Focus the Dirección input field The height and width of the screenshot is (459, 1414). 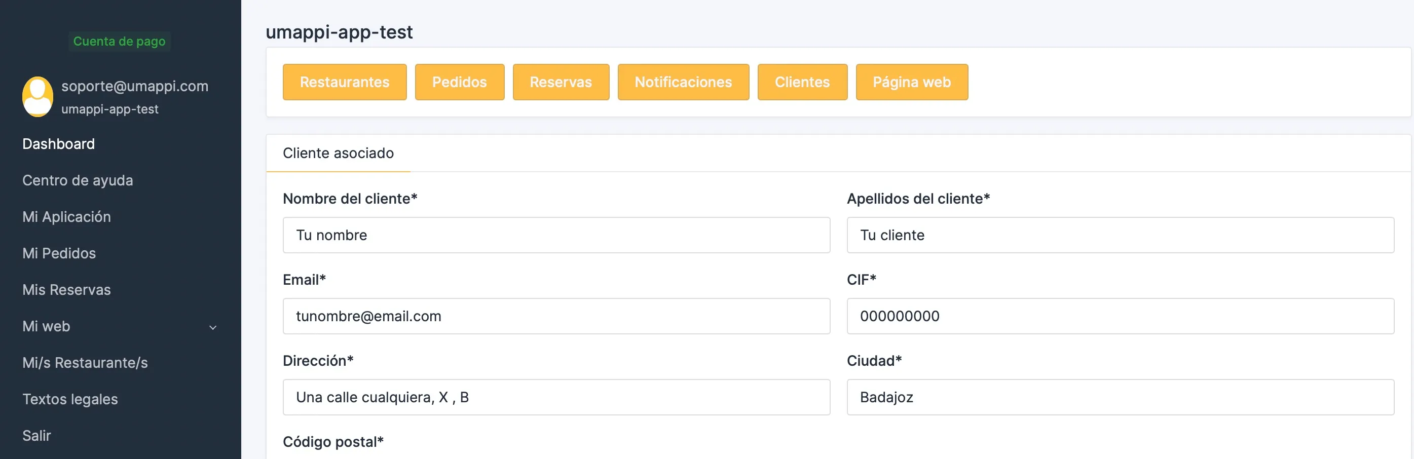[x=556, y=398]
